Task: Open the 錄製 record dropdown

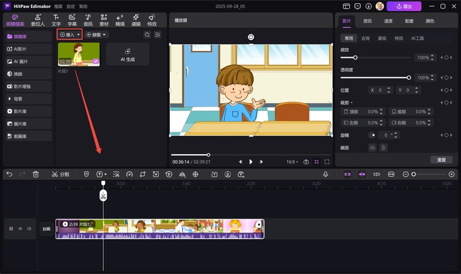Action: pos(96,35)
